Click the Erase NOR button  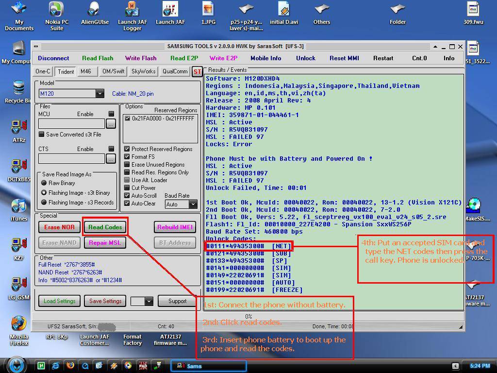59,227
